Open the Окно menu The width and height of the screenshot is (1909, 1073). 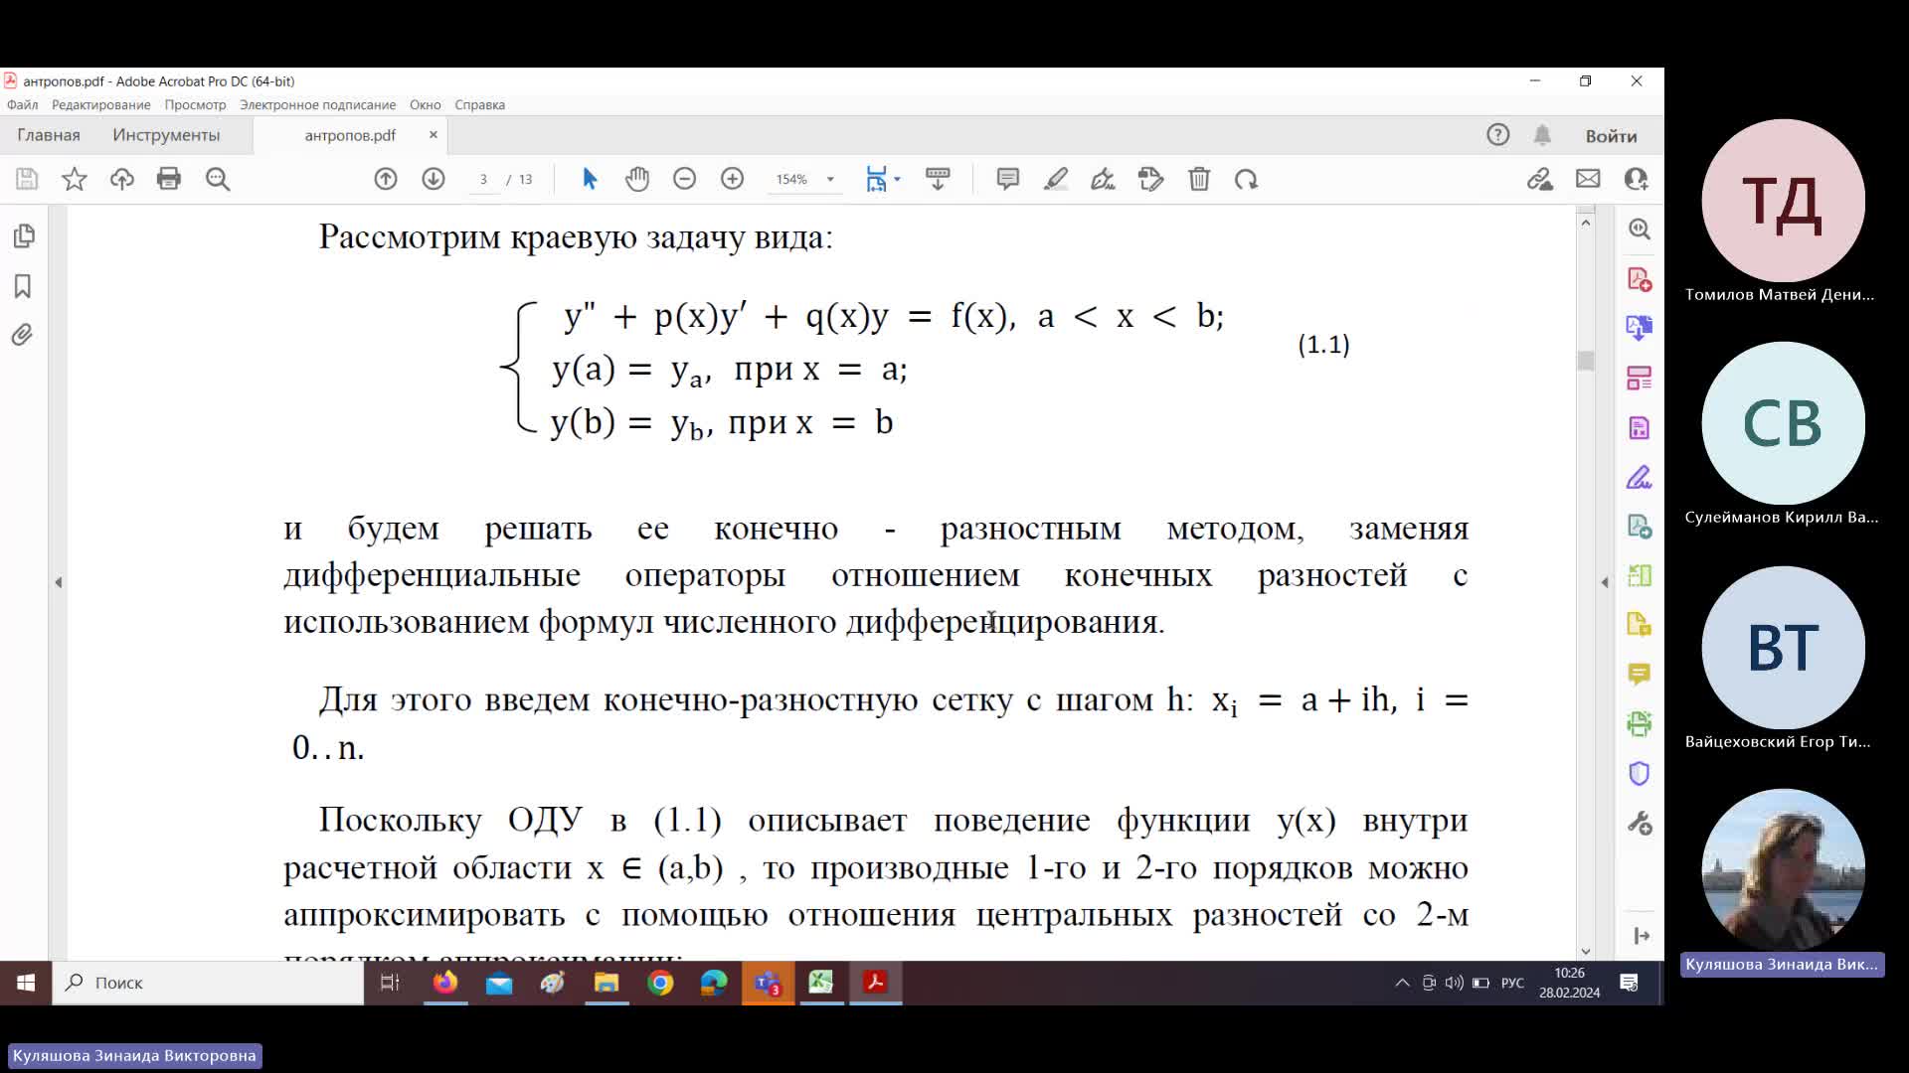click(425, 104)
